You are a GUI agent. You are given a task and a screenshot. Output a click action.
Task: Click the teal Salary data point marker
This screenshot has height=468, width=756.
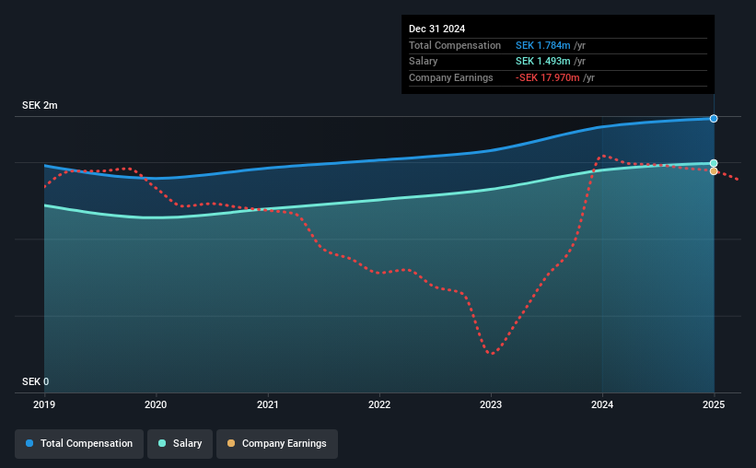click(x=714, y=163)
